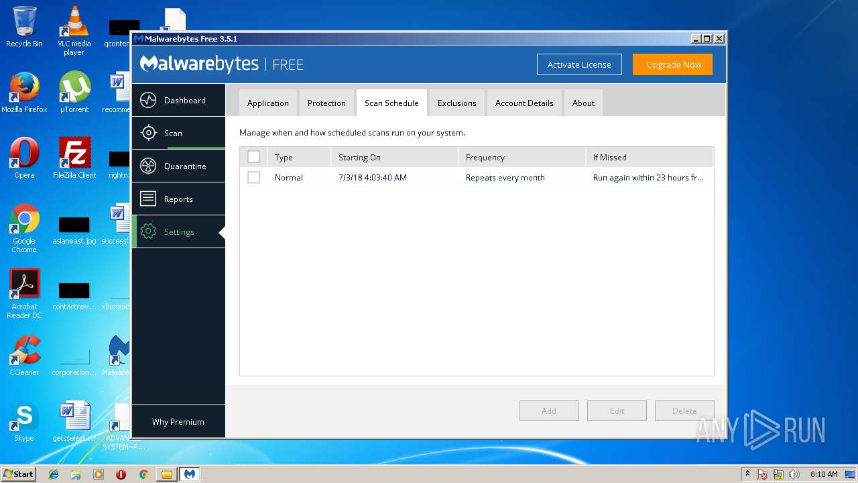Select the FileZilla Client desktop icon
858x483 pixels.
click(74, 158)
